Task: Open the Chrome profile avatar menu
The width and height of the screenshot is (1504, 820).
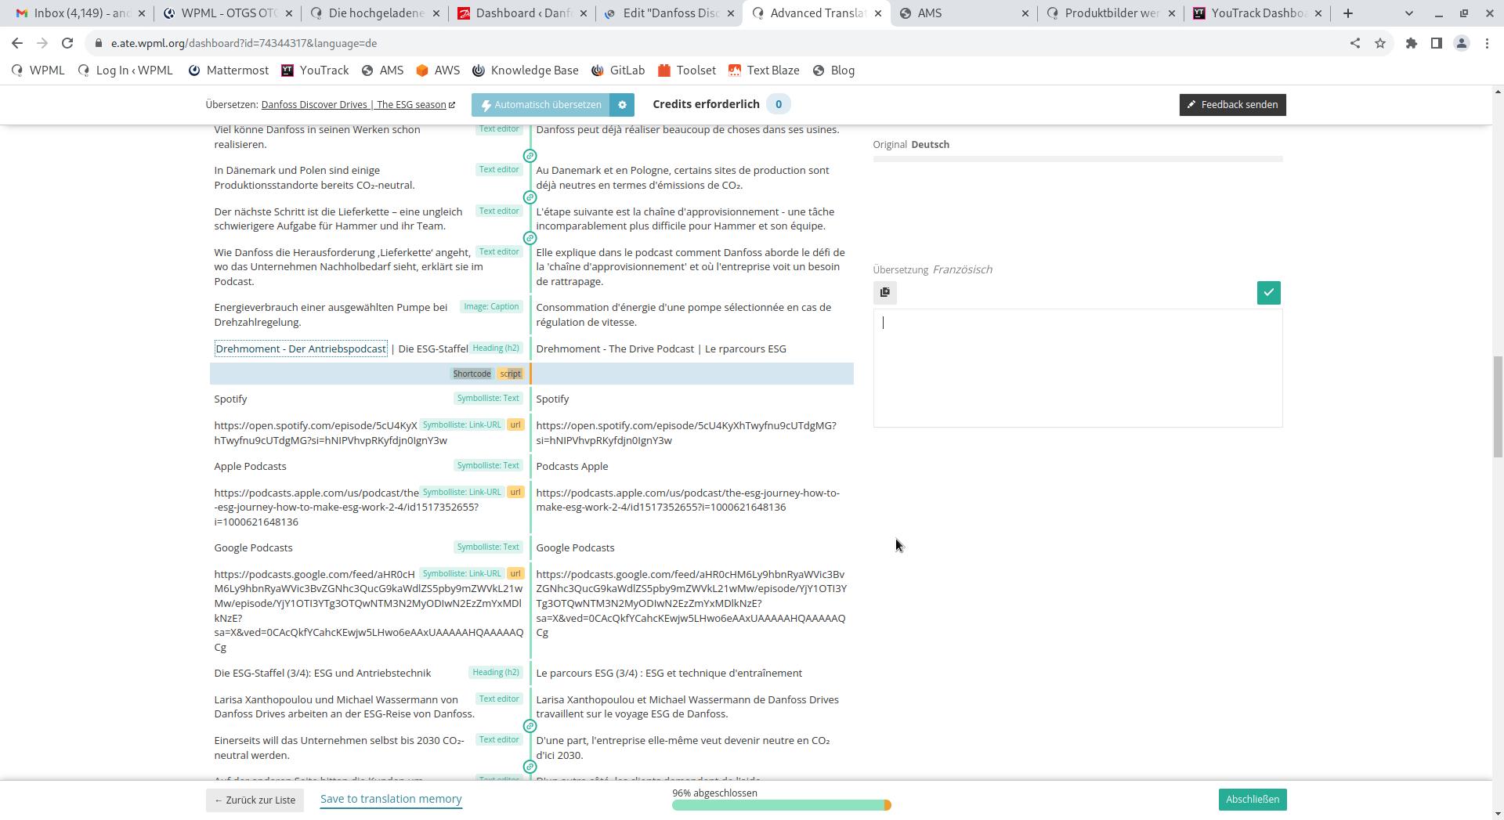Action: [x=1462, y=43]
